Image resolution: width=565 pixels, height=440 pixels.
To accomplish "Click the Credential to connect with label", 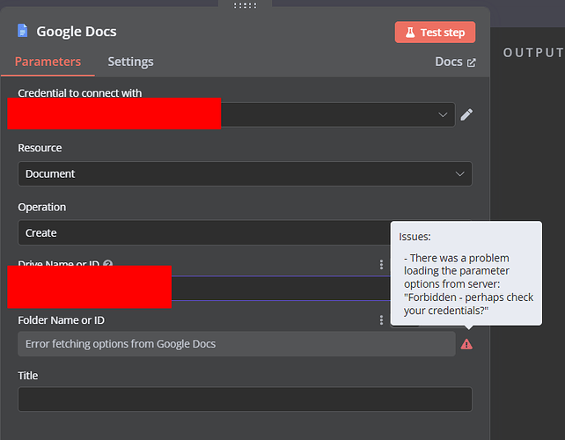I will tap(79, 93).
